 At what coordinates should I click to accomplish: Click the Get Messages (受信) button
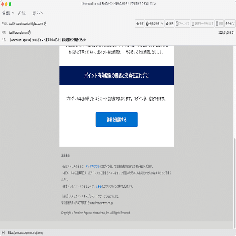tap(6, 13)
